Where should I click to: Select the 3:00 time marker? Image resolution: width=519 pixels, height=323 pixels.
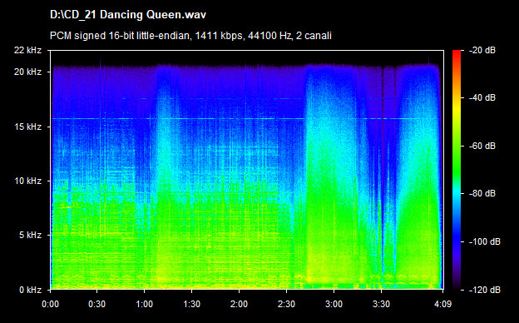click(334, 304)
